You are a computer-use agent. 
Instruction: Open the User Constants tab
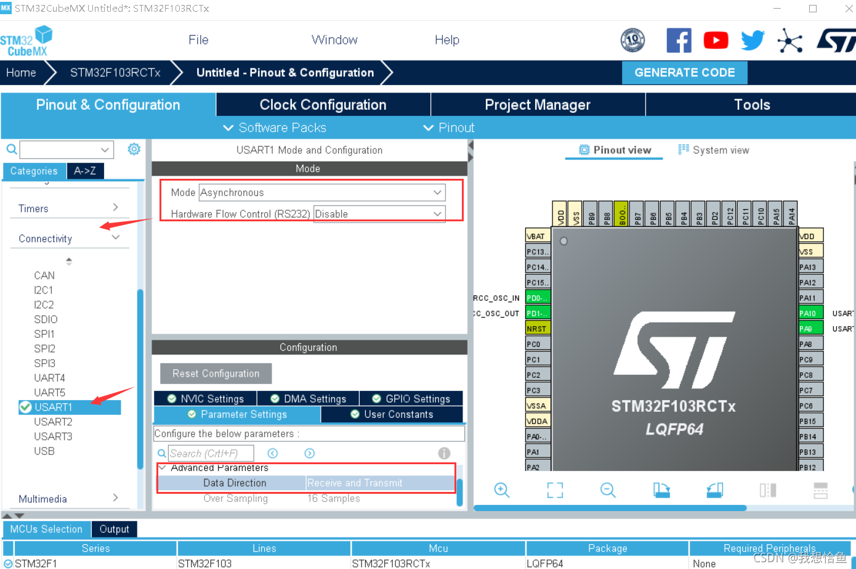tap(392, 414)
